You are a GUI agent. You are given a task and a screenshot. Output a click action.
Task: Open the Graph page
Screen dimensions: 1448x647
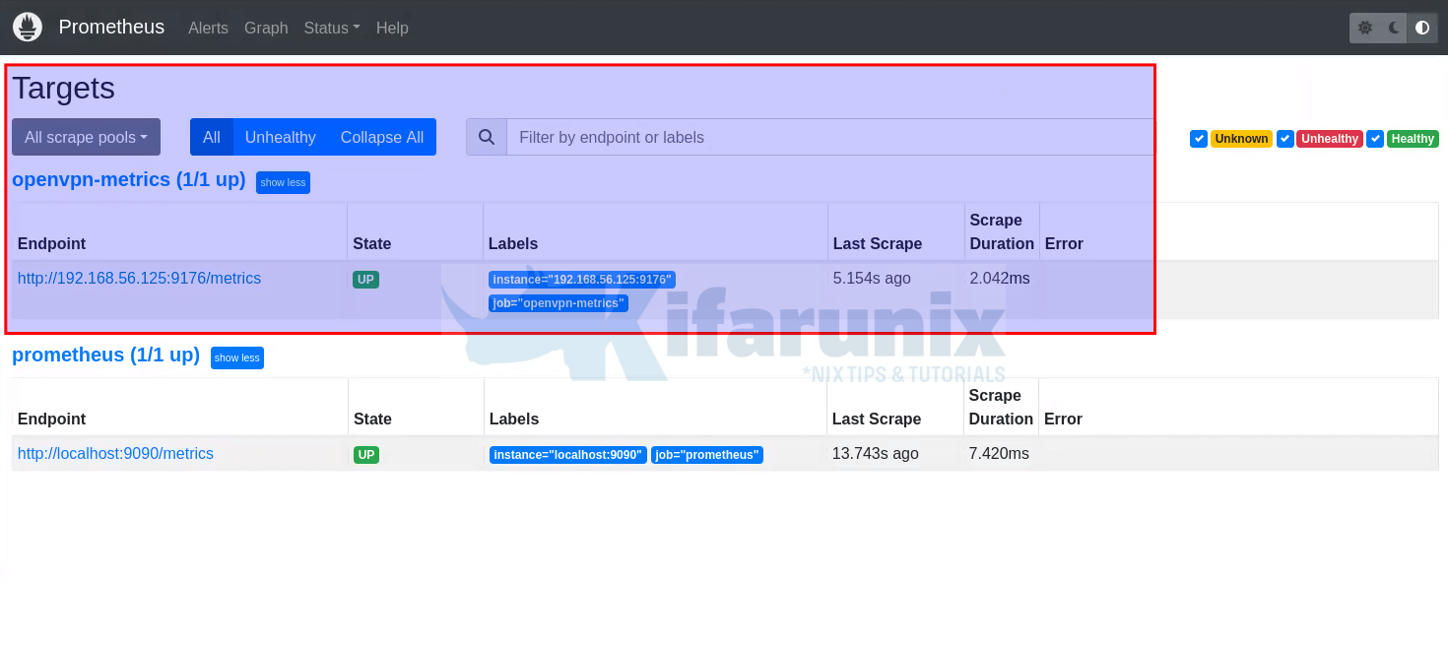click(266, 28)
